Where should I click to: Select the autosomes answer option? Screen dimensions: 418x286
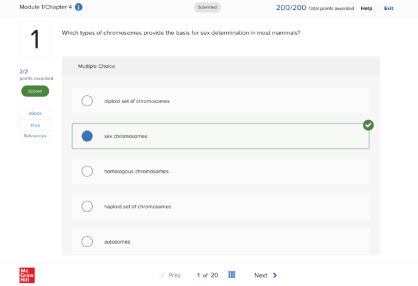click(x=87, y=241)
